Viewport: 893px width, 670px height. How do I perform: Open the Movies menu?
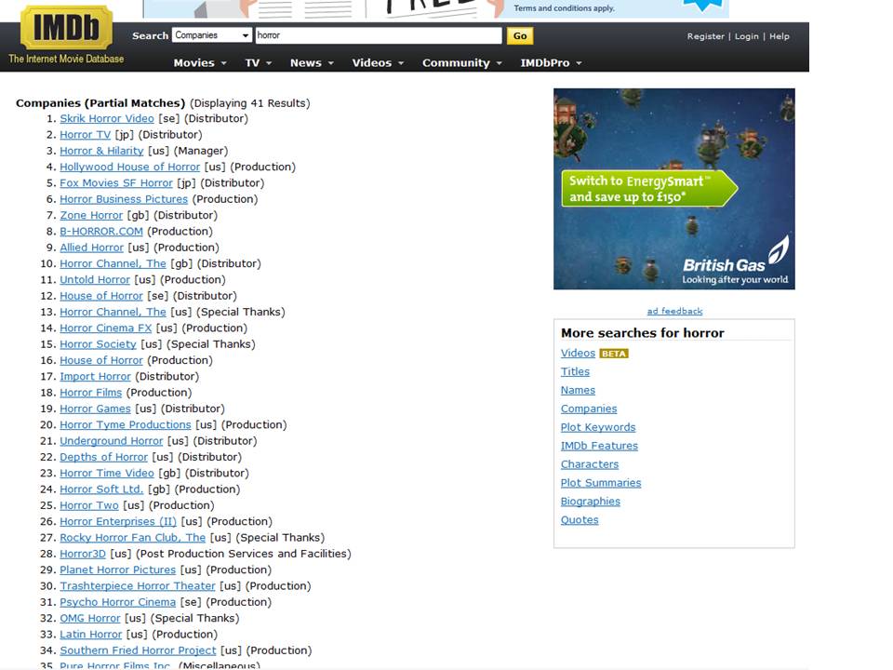pyautogui.click(x=200, y=62)
